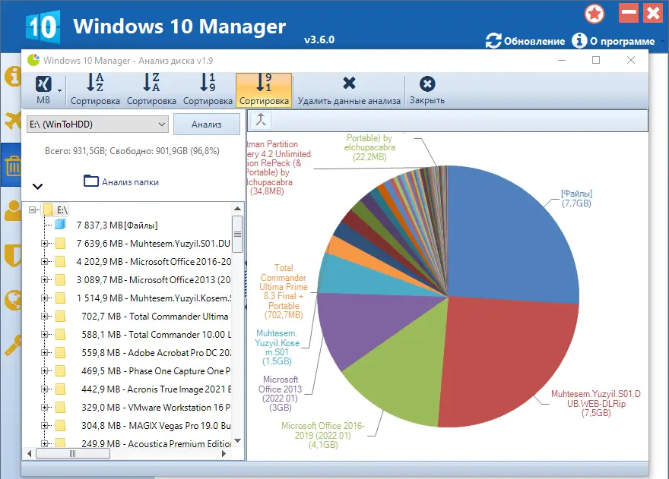Viewport: 669px width, 479px height.
Task: Select Acoustica Premium Edition row
Action: [x=156, y=443]
